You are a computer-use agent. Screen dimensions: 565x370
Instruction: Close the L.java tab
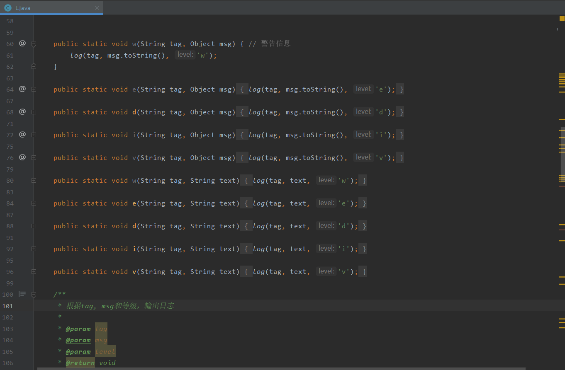click(97, 8)
